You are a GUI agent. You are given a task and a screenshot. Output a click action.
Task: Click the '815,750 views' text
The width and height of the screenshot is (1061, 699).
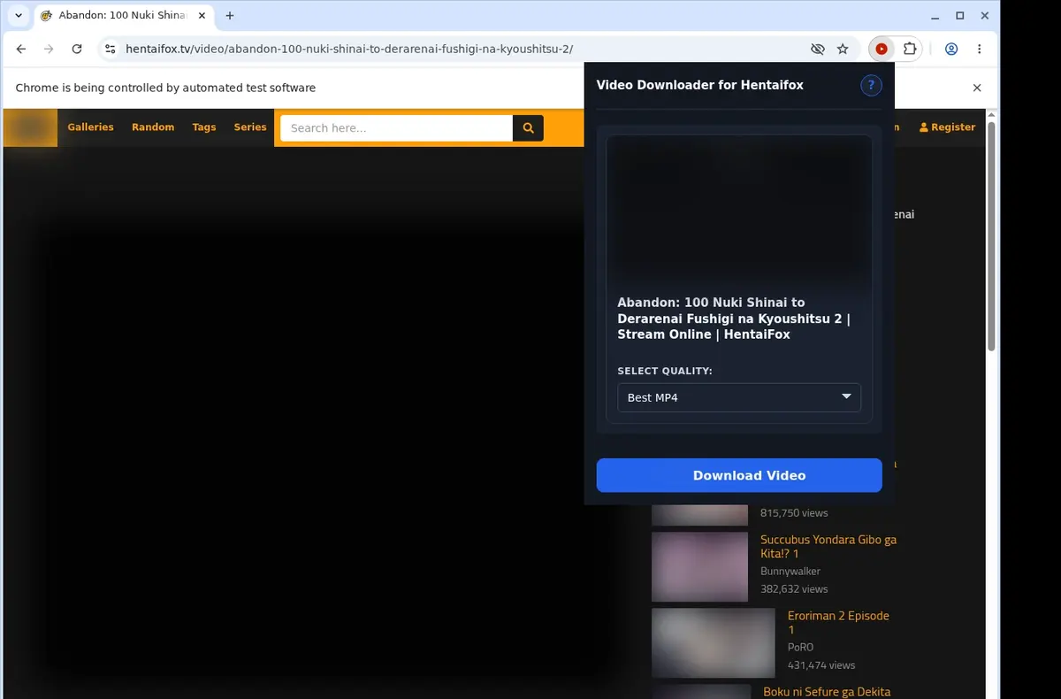[794, 513]
